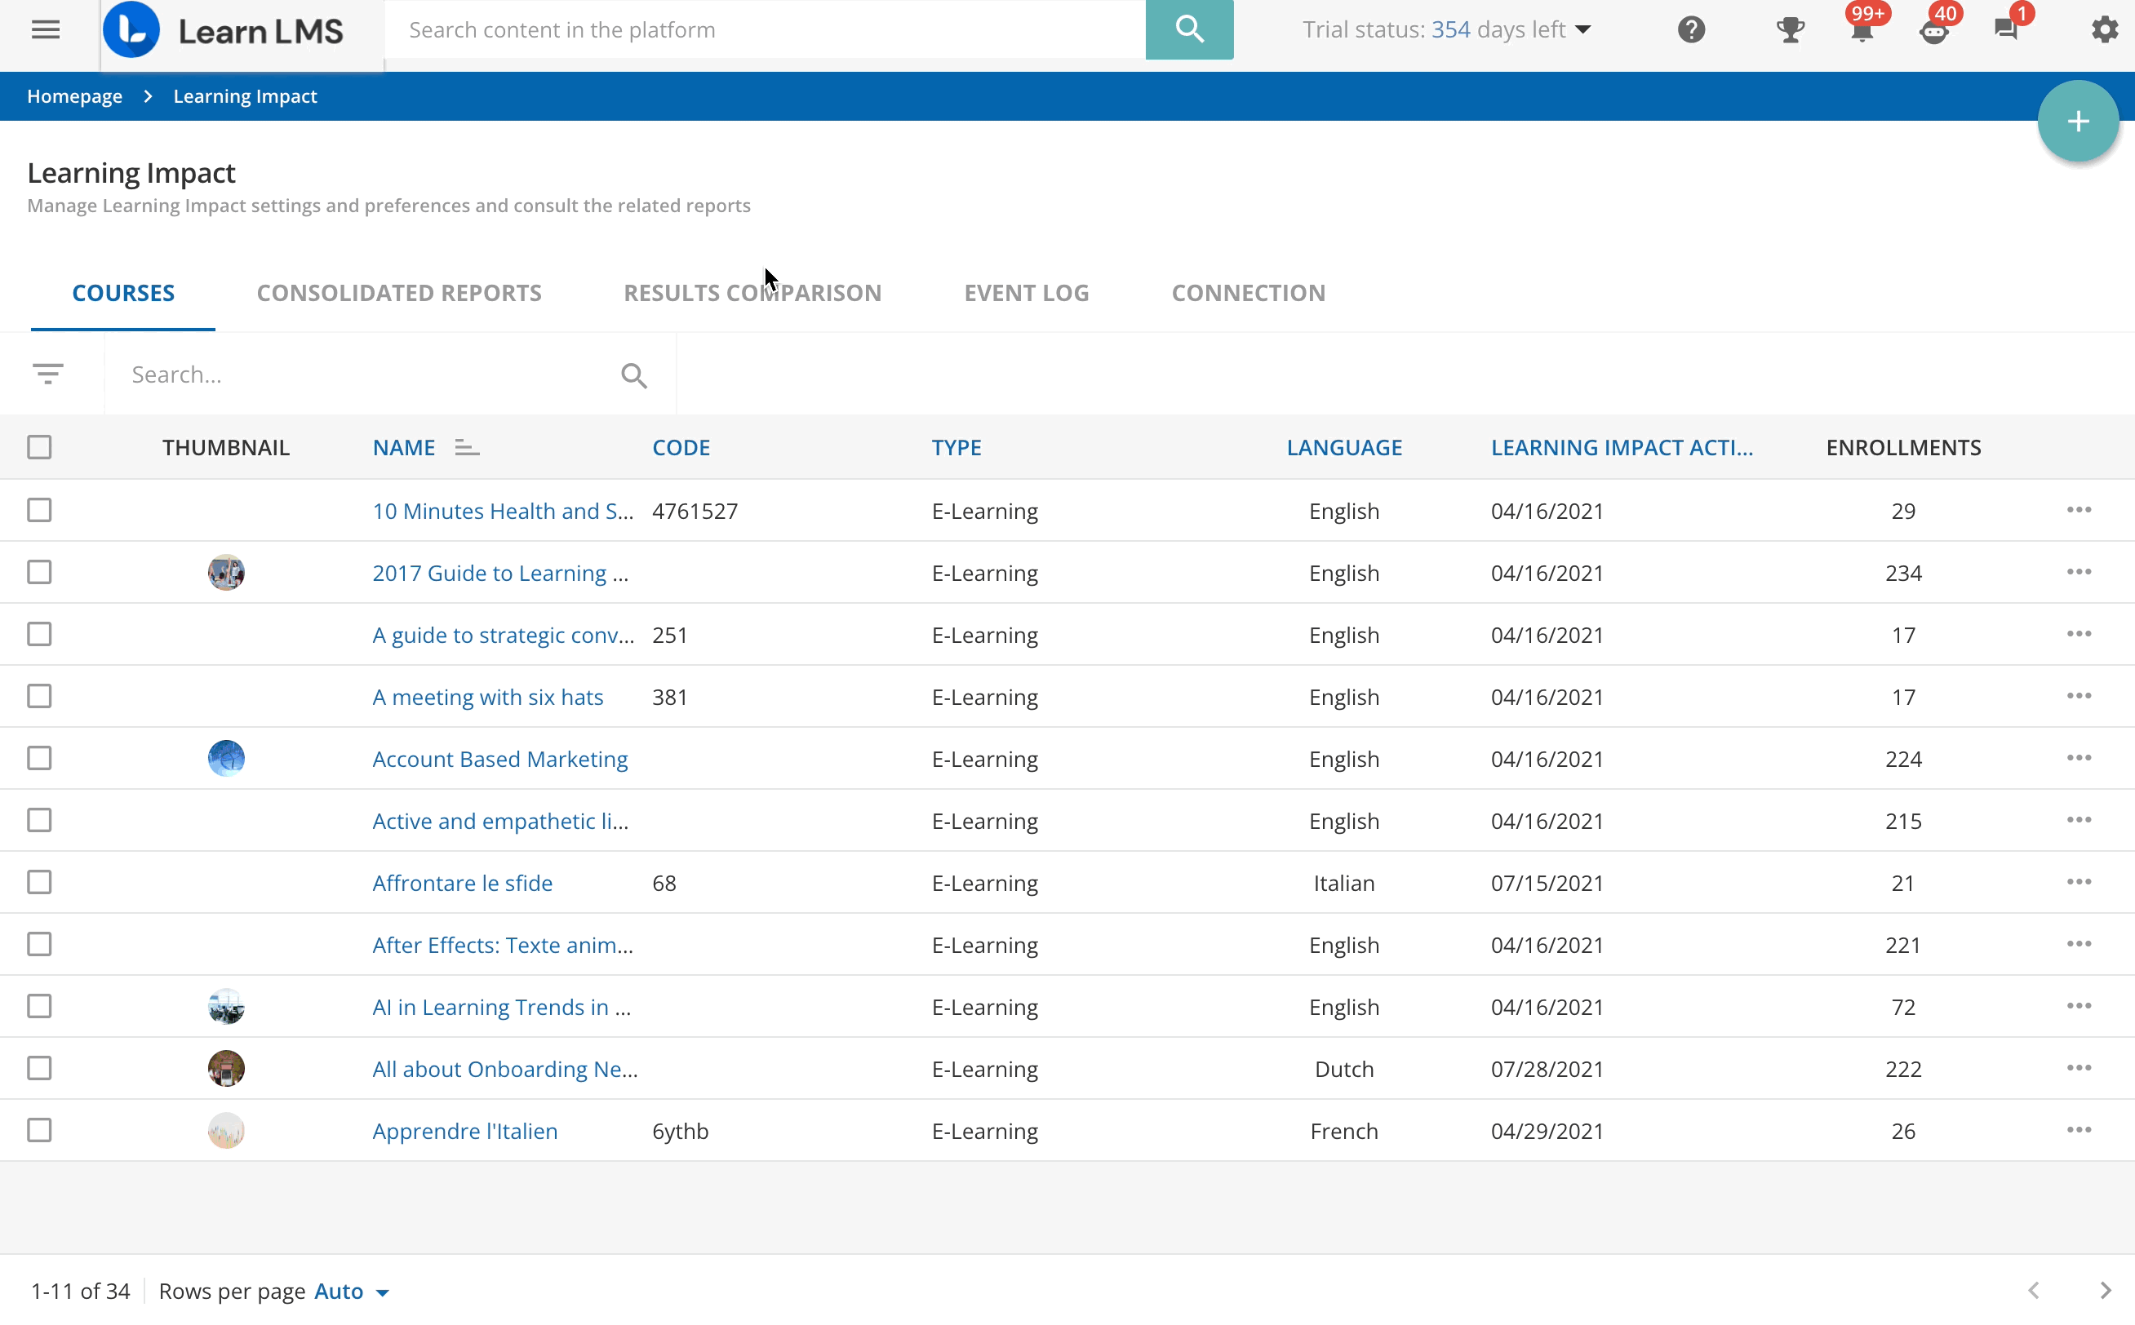Check the Account Based Marketing checkbox
2135x1325 pixels.
pos(39,758)
